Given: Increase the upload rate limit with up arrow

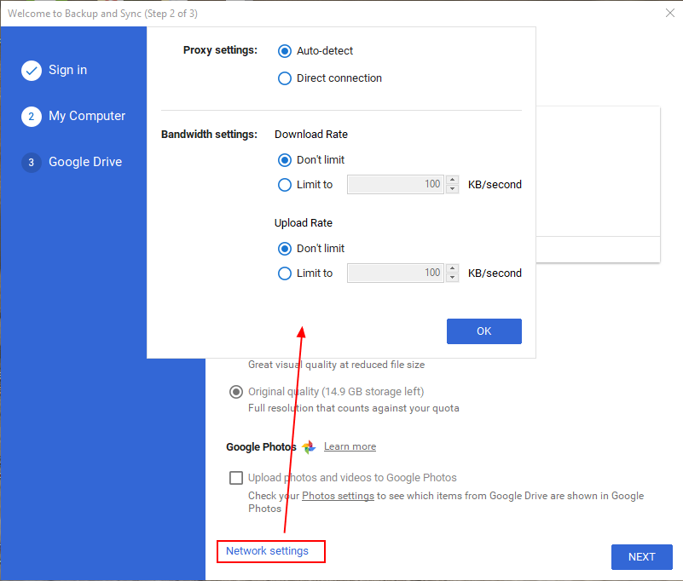Looking at the screenshot, I should (x=452, y=269).
